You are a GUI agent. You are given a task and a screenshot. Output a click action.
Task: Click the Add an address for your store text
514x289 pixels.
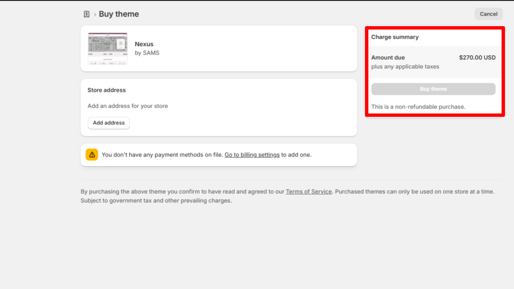click(x=127, y=106)
